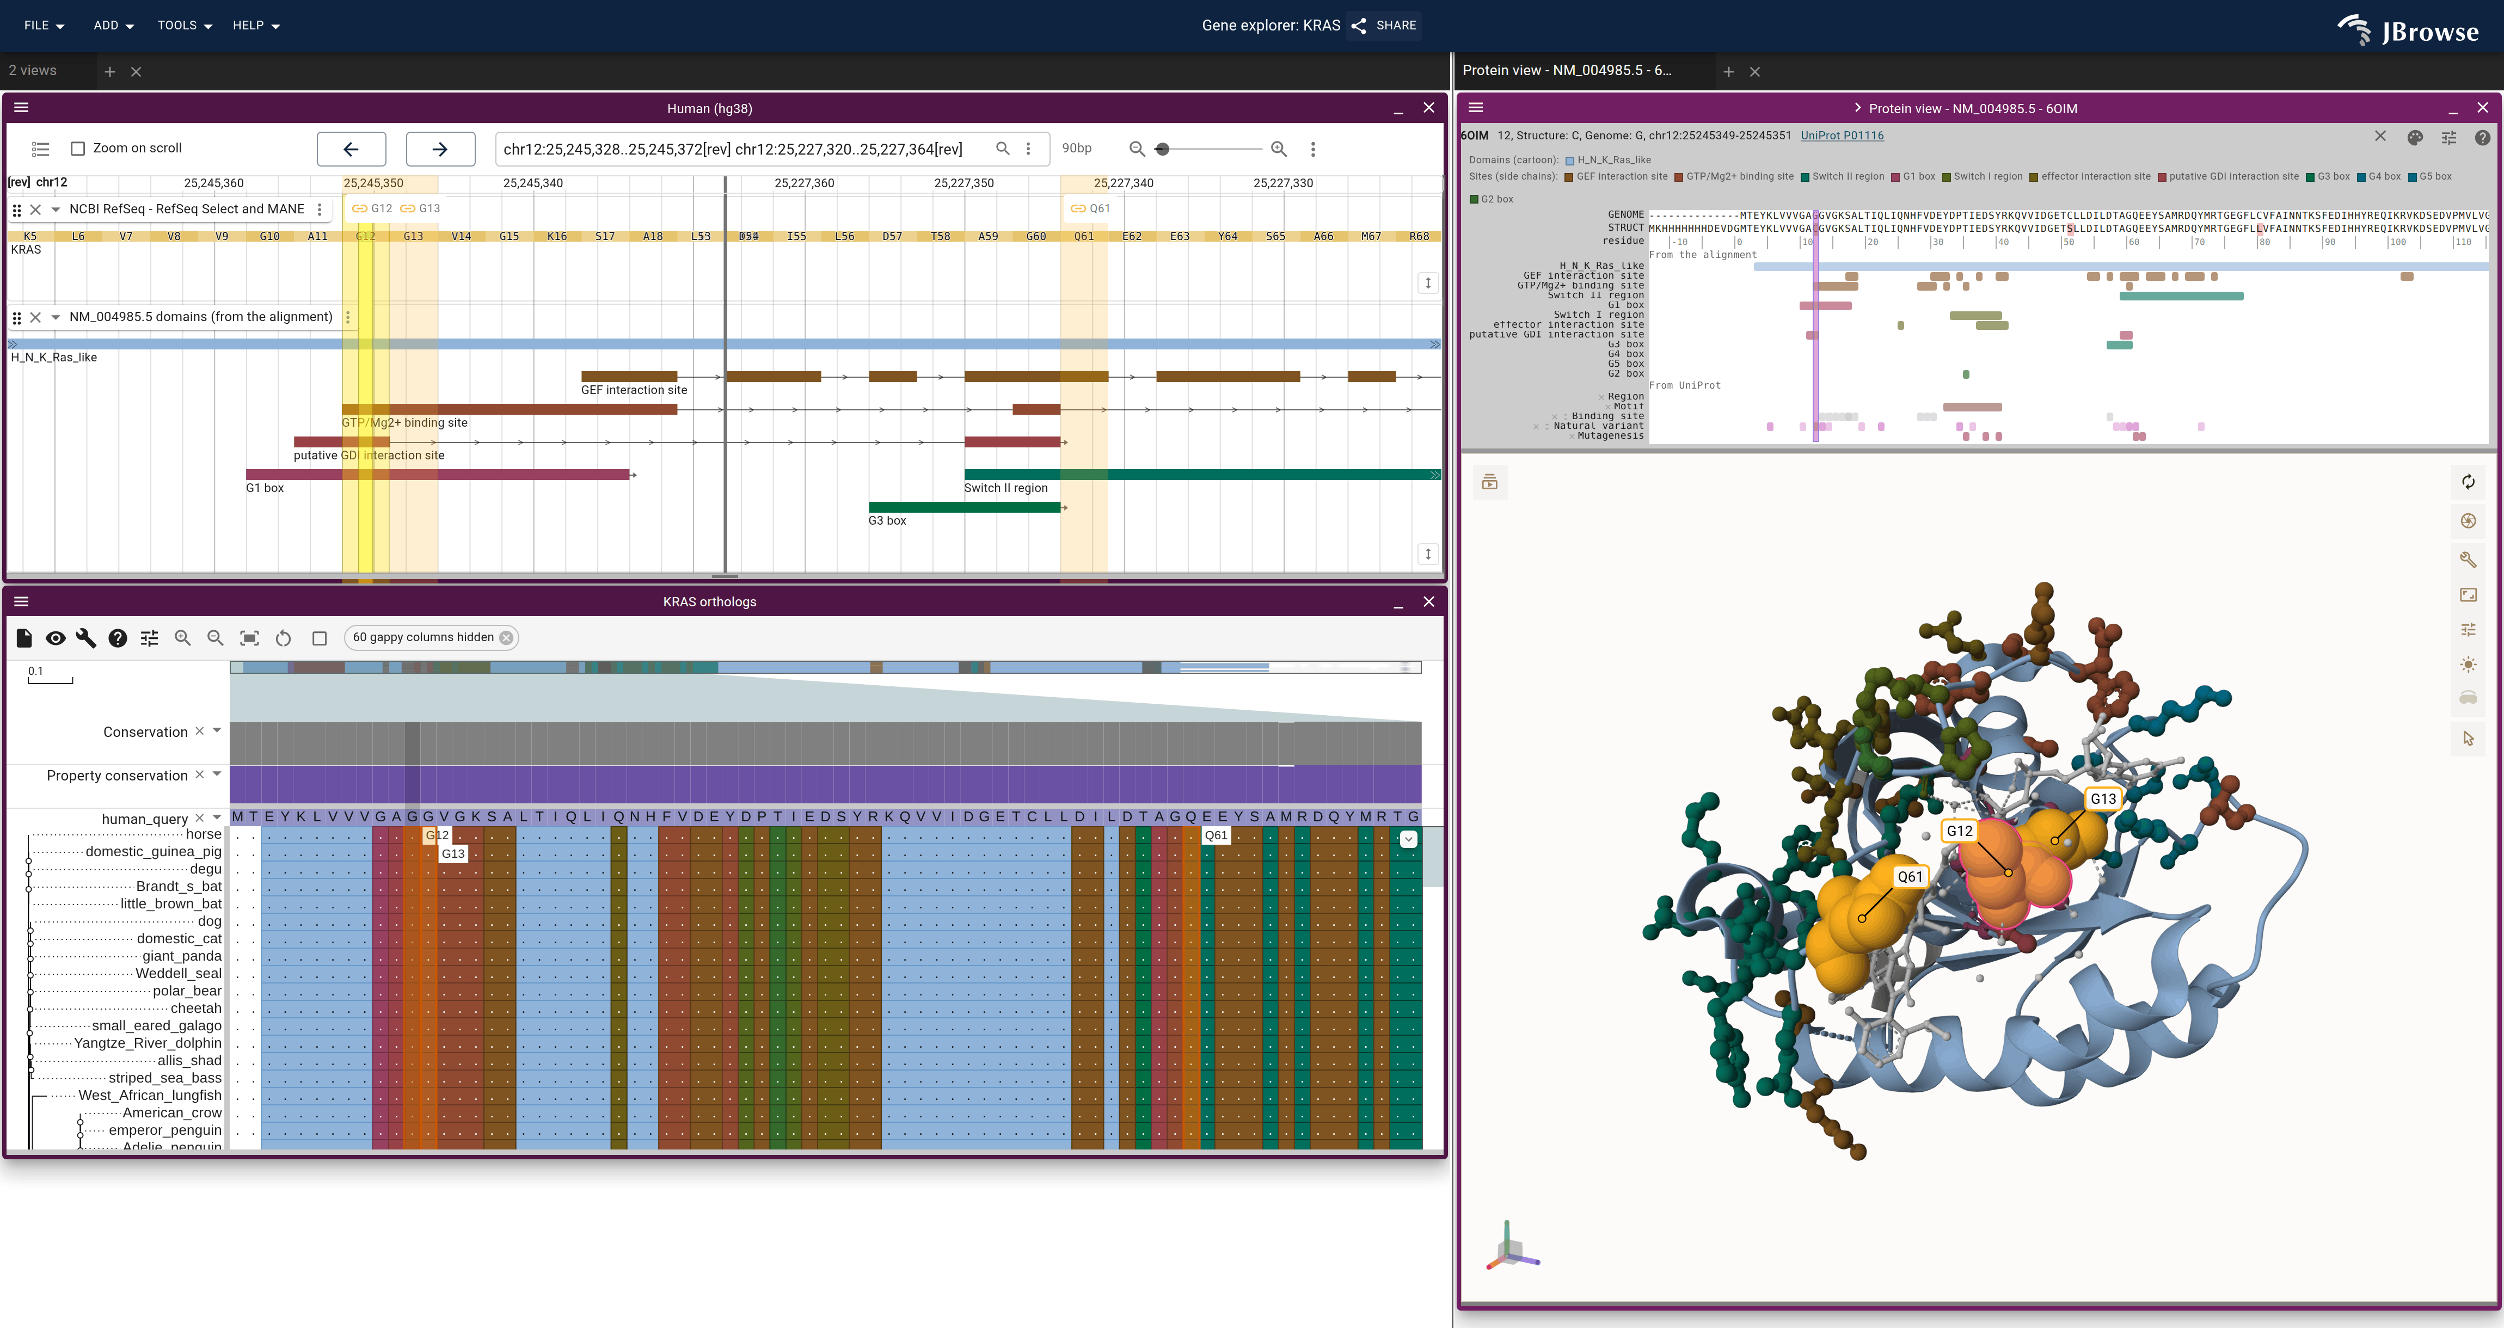The height and width of the screenshot is (1328, 2504).
Task: Reset zoom with rotate arrow in orthologs
Action: point(284,638)
